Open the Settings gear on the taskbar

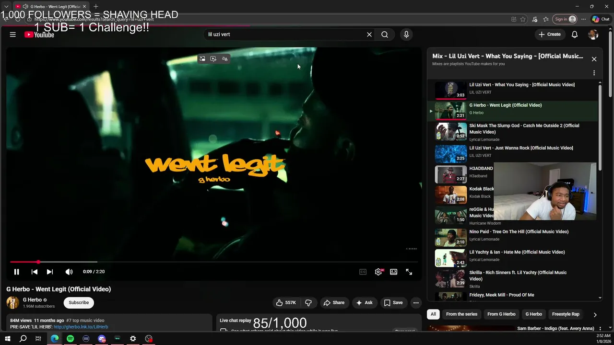point(133,339)
